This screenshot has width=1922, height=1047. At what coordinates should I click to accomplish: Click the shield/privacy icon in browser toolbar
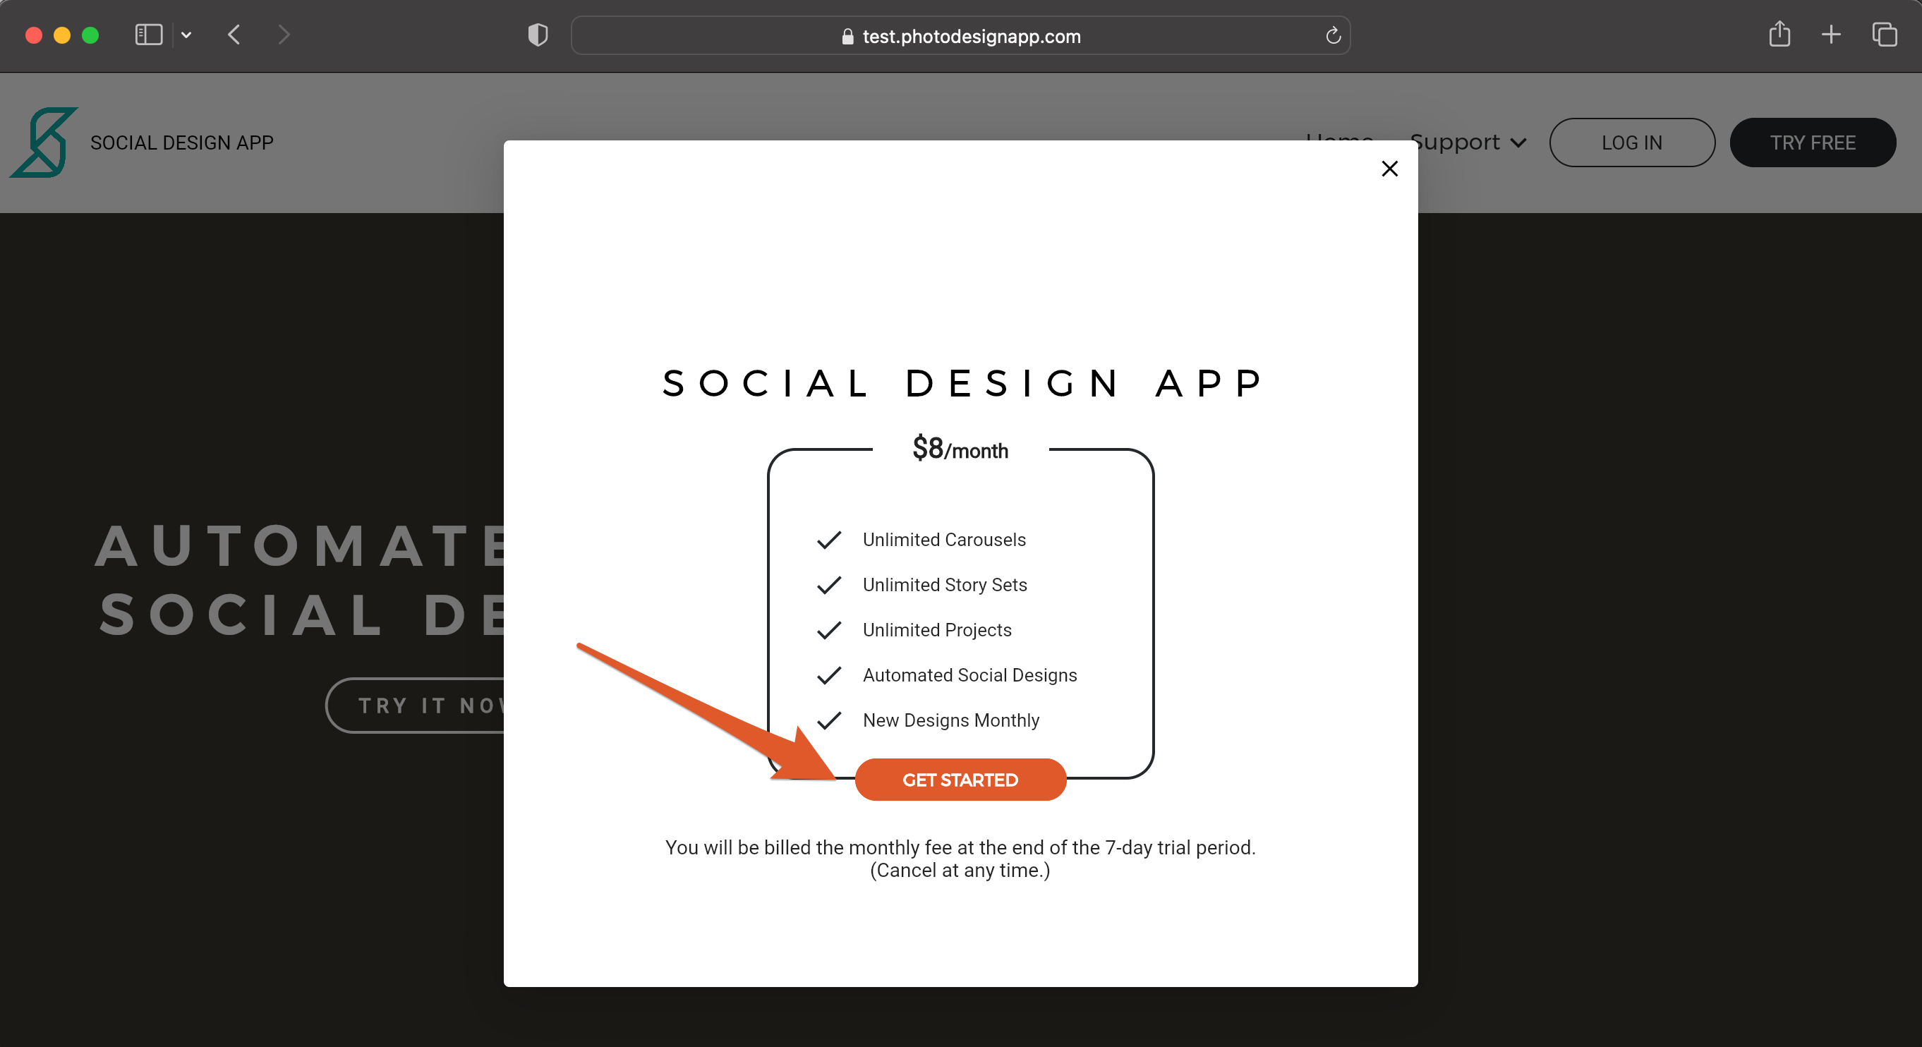pos(536,35)
